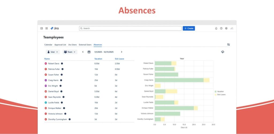Open the calendar date picker icon

pos(89,52)
